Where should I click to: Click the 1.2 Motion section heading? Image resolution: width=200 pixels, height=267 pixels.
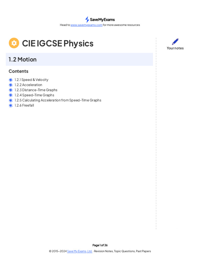tap(23, 59)
